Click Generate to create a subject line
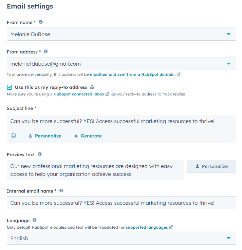 88,136
